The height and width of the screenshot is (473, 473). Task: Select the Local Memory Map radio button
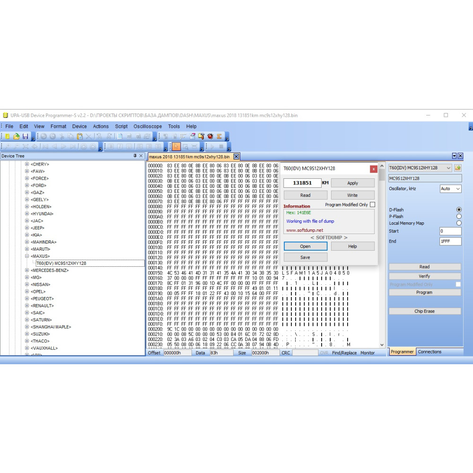459,223
